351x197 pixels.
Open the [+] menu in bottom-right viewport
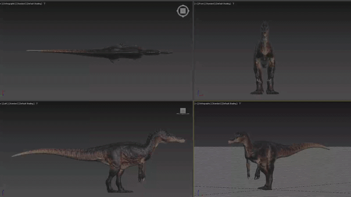coord(196,104)
